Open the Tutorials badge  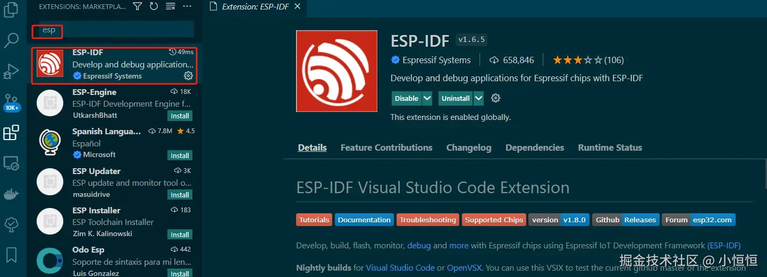(x=314, y=220)
